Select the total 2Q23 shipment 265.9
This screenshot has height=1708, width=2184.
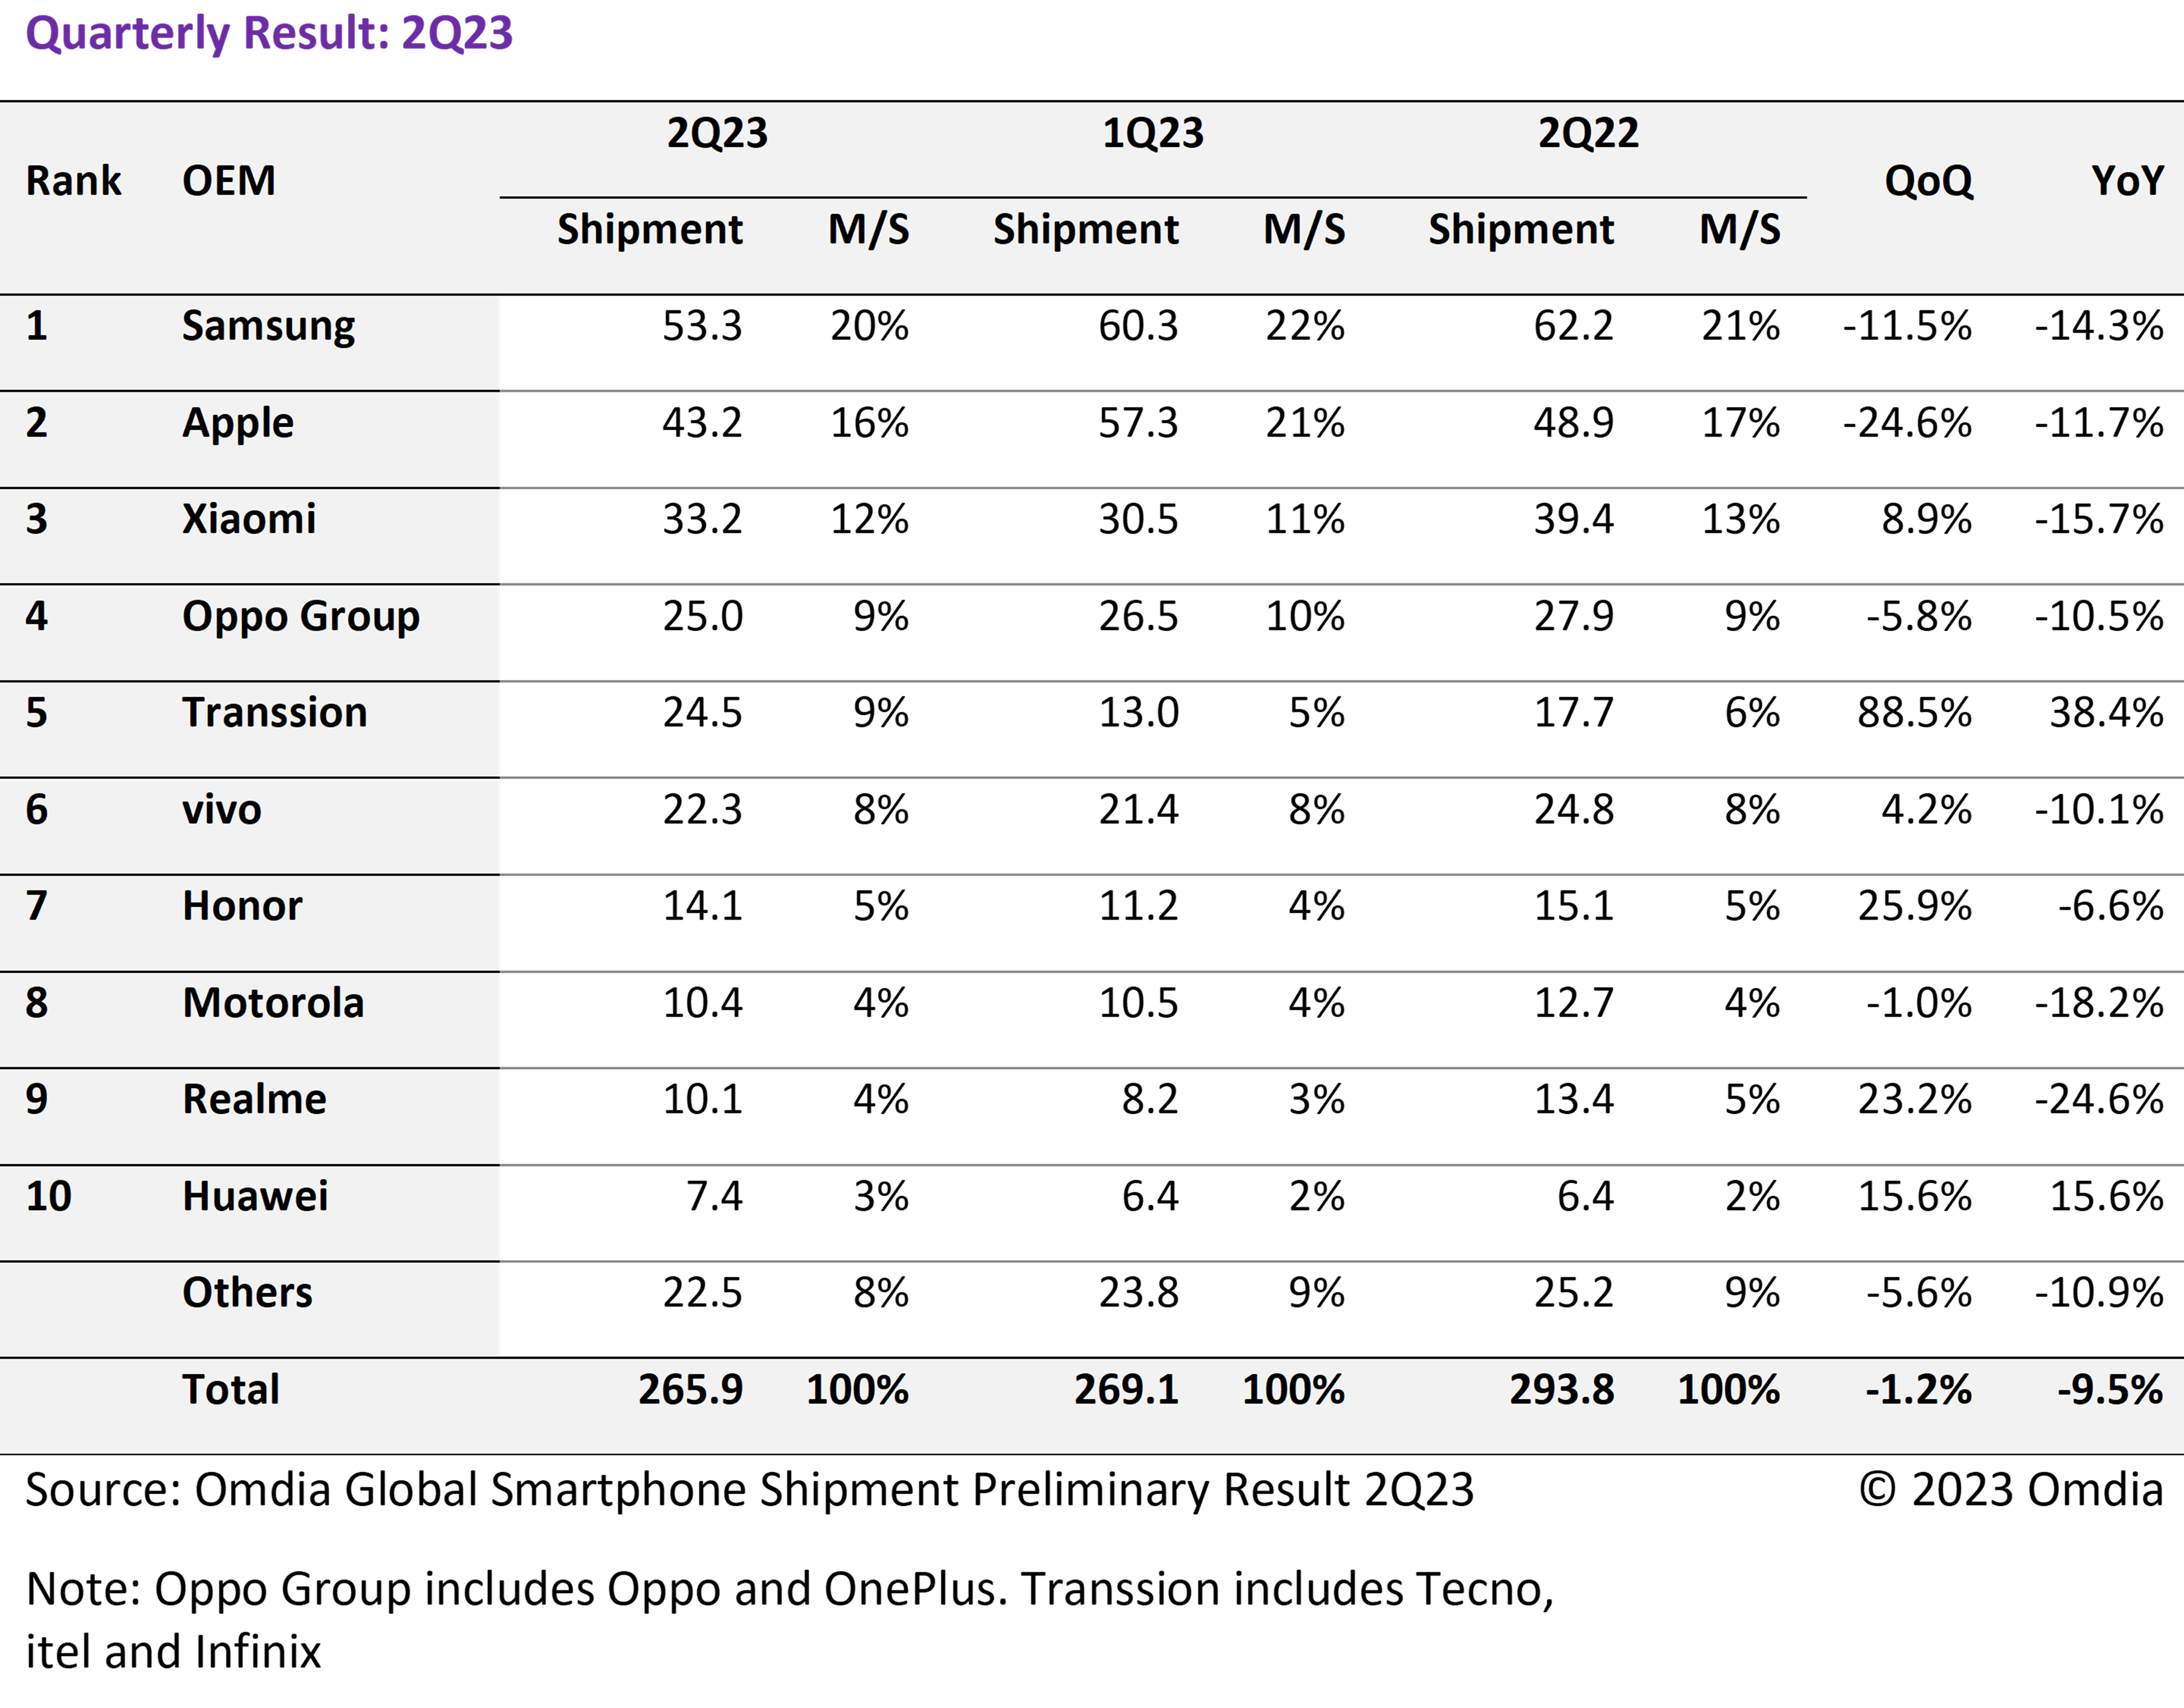691,1390
